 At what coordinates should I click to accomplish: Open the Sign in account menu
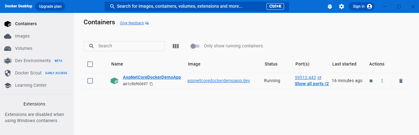pyautogui.click(x=362, y=6)
